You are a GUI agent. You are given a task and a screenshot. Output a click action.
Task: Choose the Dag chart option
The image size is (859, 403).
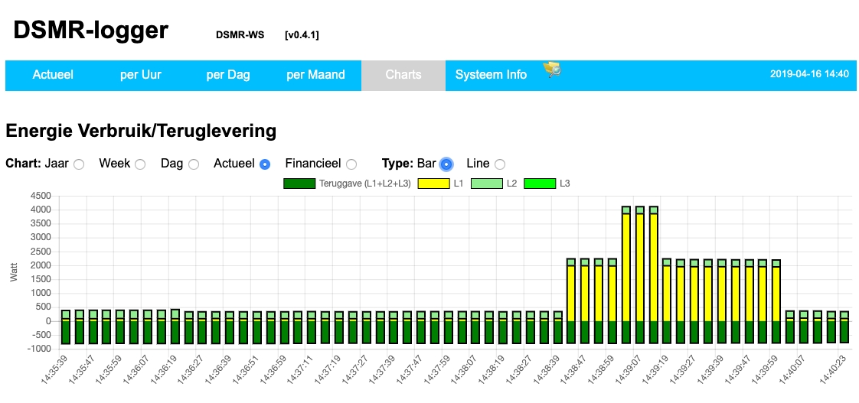coord(194,164)
